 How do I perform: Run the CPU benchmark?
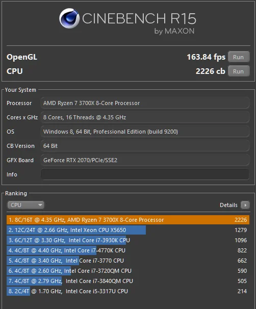239,71
